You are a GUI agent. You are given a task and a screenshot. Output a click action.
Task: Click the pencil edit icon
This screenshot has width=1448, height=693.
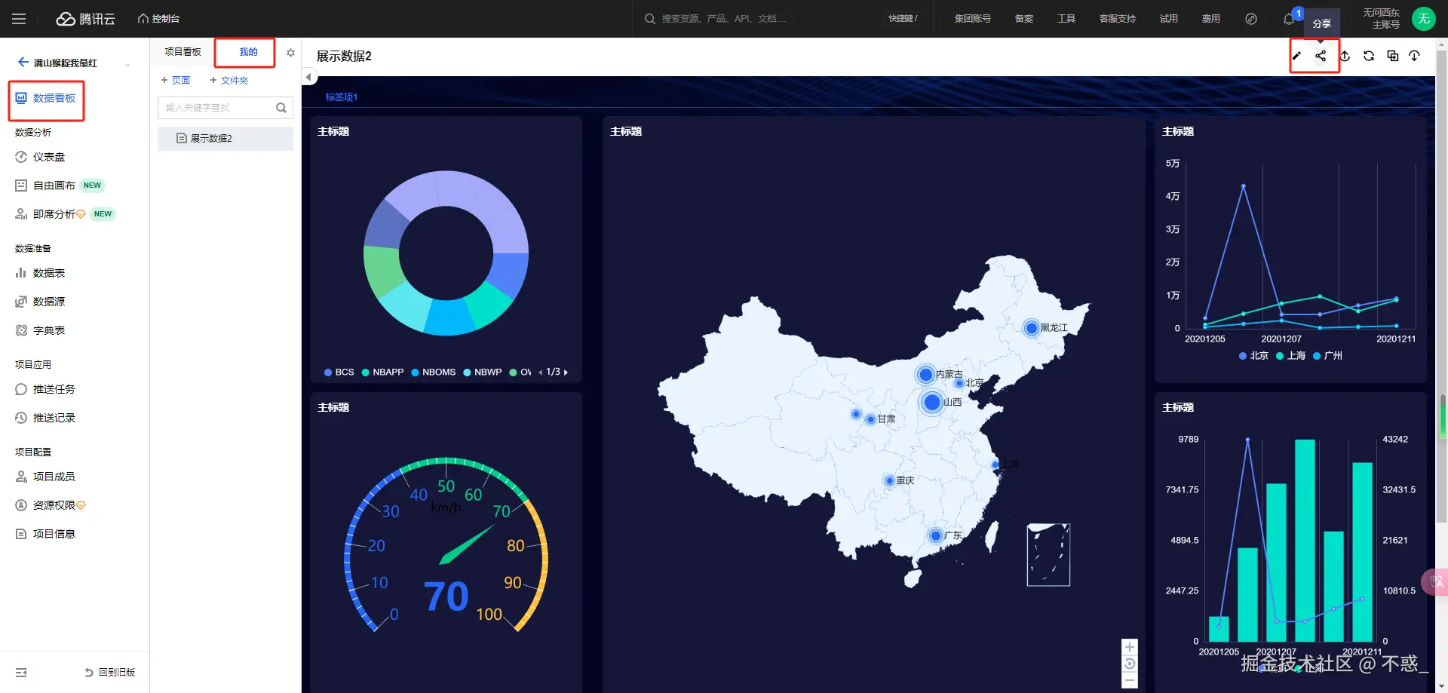point(1296,56)
